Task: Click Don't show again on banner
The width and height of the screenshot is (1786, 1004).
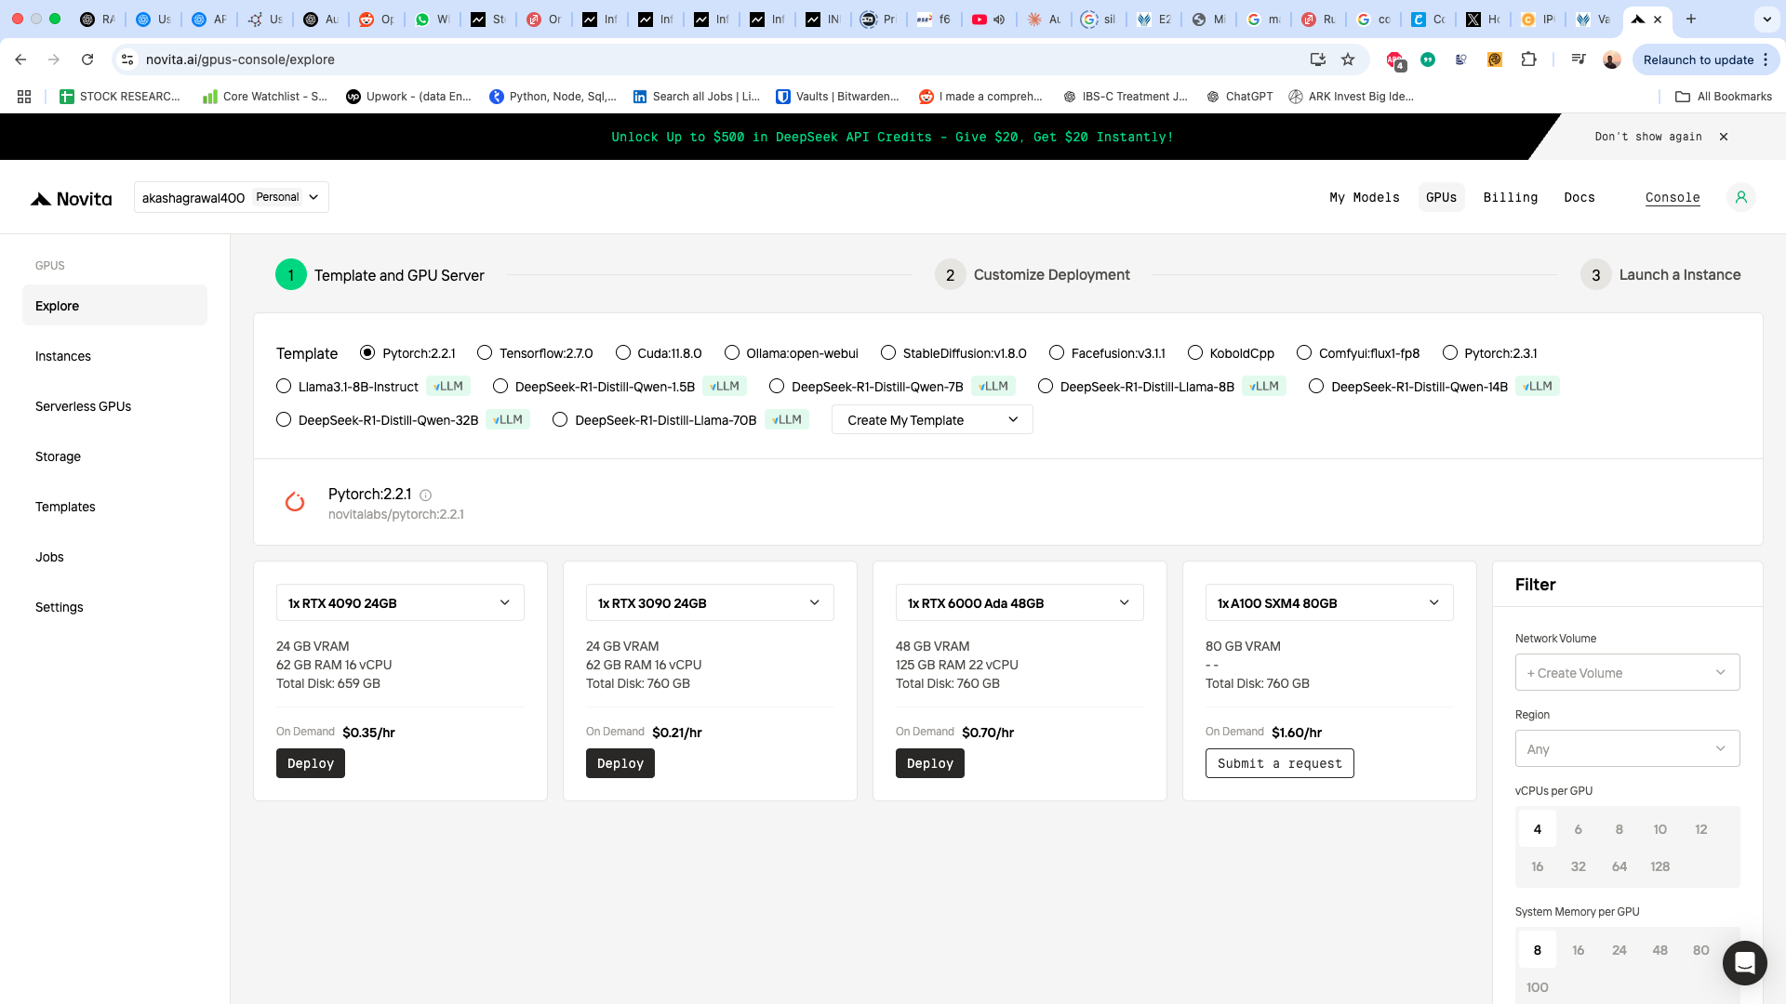Action: pos(1647,137)
